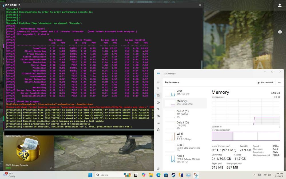Open Users page in Task Manager sidebar

(158, 116)
